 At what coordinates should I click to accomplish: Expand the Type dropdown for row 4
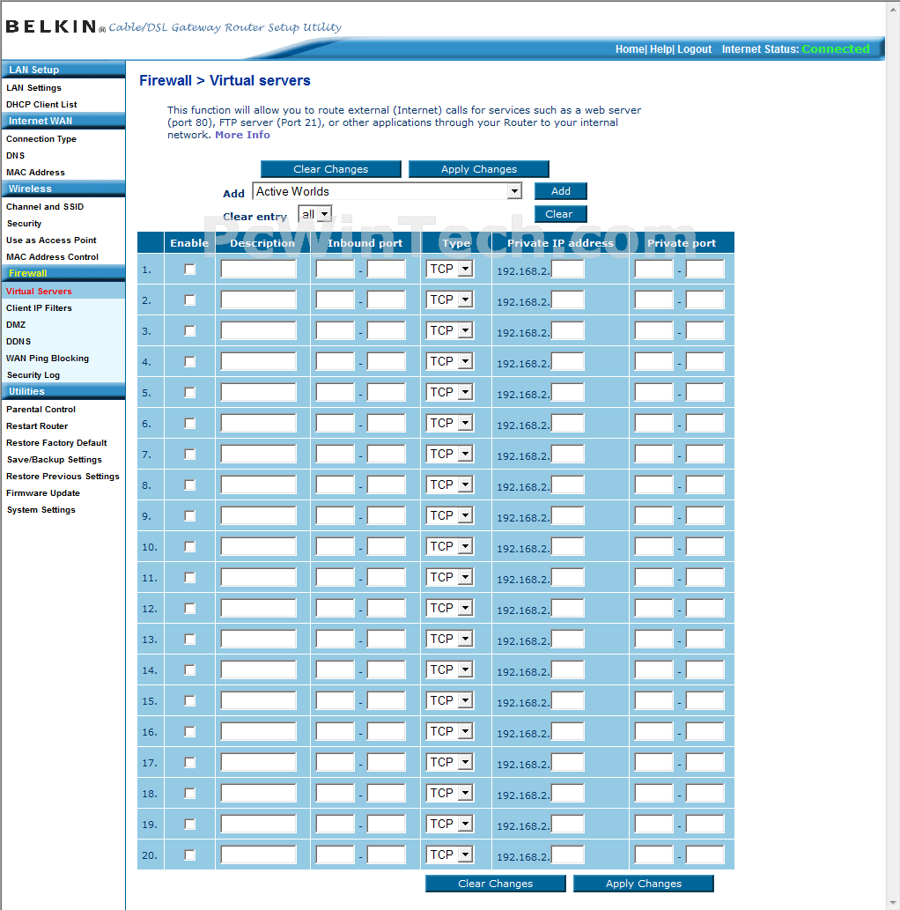[x=450, y=361]
